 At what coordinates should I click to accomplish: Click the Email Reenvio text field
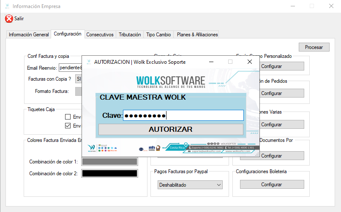pos(71,68)
